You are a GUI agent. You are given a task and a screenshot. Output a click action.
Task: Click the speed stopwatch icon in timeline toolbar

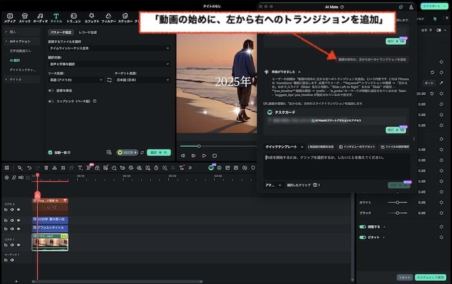pos(156,168)
